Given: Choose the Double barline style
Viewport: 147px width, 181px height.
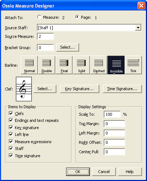Looking at the screenshot, I should coord(47,65).
